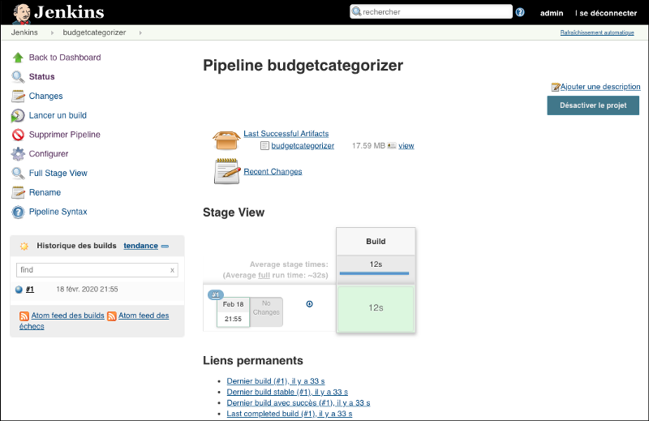
Task: Collapse build history with the minus icon
Action: click(x=165, y=247)
